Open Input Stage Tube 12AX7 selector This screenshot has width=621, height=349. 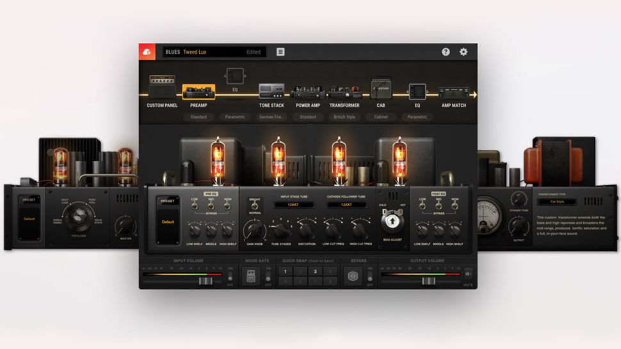293,205
